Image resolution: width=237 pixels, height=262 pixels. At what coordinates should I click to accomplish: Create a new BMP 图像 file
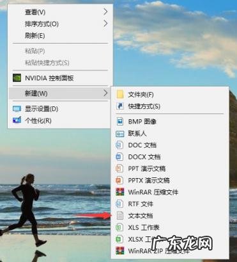tap(170, 122)
